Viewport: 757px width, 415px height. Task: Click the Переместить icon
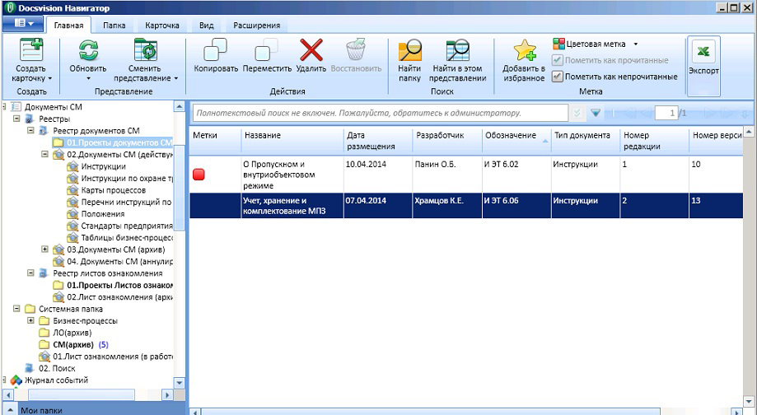(x=267, y=50)
